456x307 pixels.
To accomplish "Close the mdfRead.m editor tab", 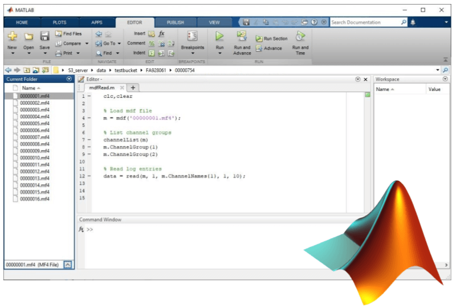I will 122,88.
